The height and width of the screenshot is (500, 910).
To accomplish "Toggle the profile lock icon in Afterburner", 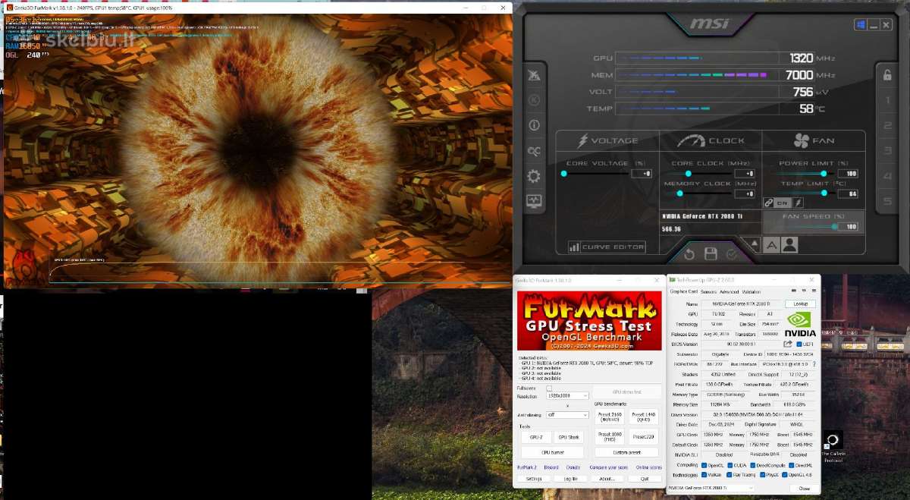I will [886, 74].
